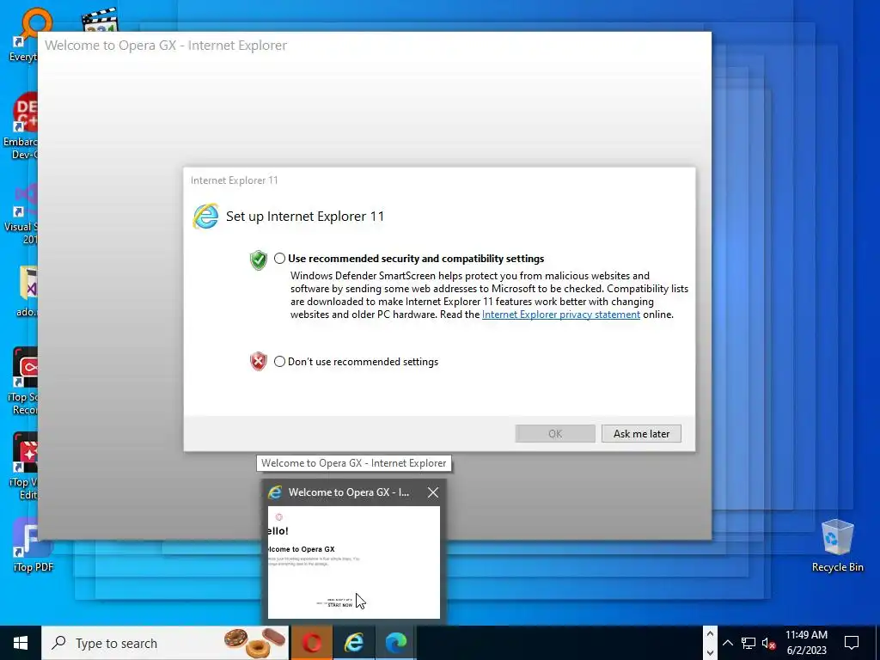Click the green shield icon in dialog

(258, 260)
